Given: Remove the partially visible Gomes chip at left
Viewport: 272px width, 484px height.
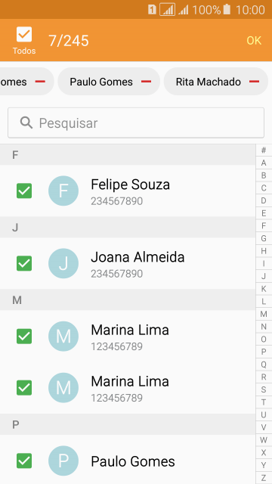Looking at the screenshot, I should tap(40, 82).
